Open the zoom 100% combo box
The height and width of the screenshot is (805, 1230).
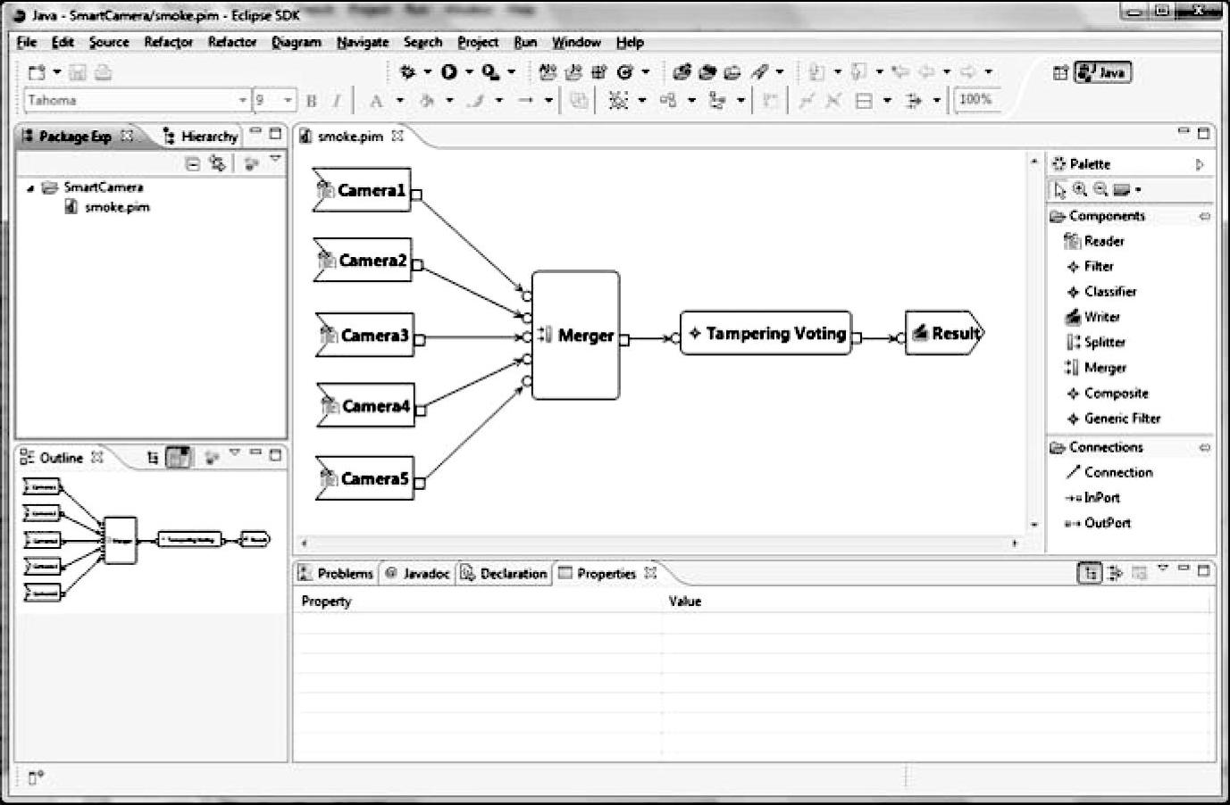977,100
